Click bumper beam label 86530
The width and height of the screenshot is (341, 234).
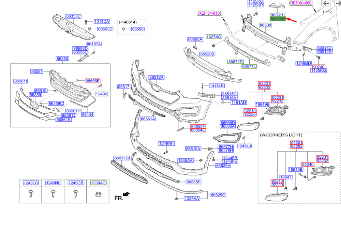(266, 25)
